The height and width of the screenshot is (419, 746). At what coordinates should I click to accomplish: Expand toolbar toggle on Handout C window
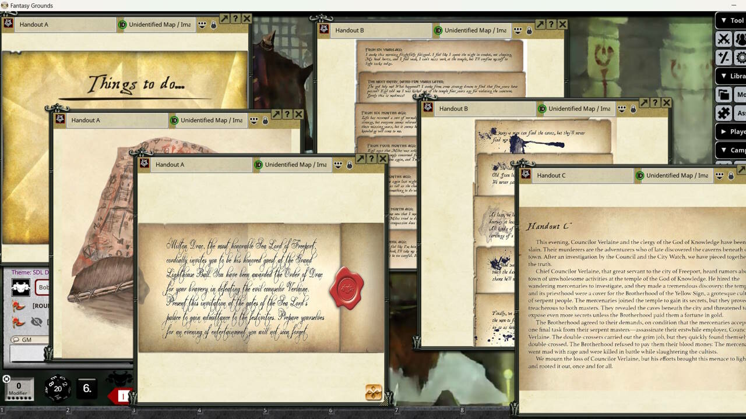tap(719, 175)
